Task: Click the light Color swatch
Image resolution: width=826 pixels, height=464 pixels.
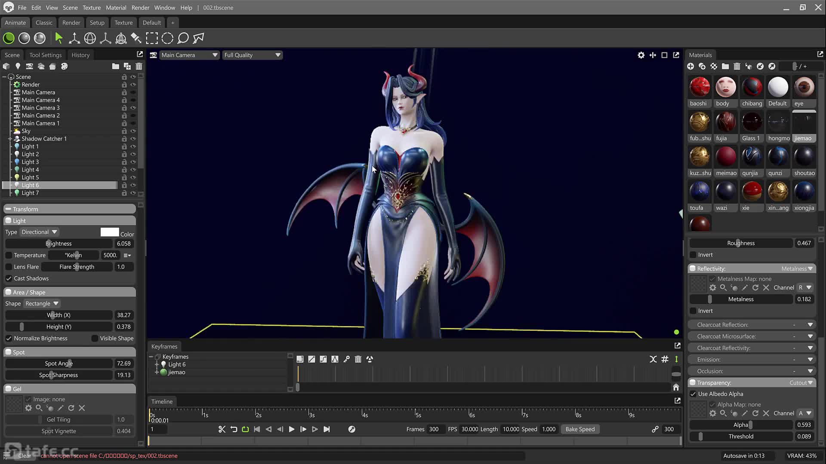Action: [x=109, y=232]
